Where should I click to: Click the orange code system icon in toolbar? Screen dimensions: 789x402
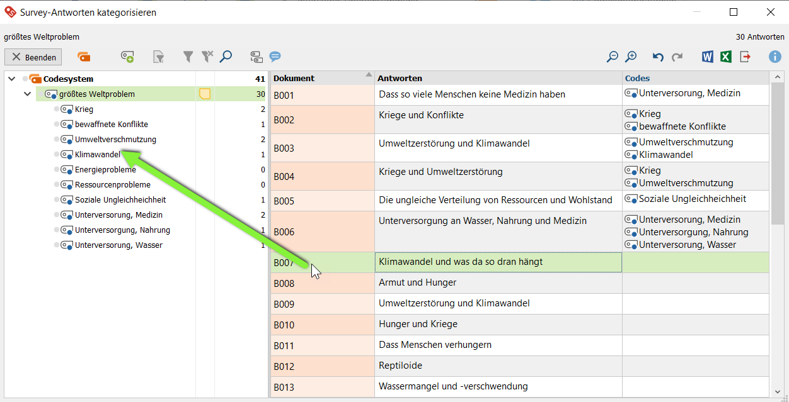pyautogui.click(x=84, y=57)
